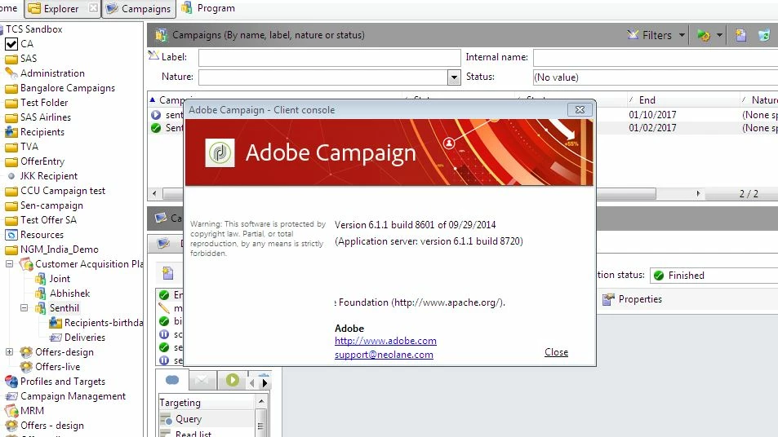Viewport: 778px width, 437px height.
Task: Select the Abhishek program icon
Action: [x=40, y=294]
